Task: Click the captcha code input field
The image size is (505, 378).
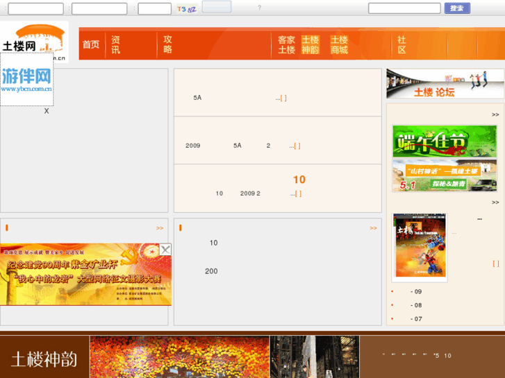Action: click(x=155, y=9)
